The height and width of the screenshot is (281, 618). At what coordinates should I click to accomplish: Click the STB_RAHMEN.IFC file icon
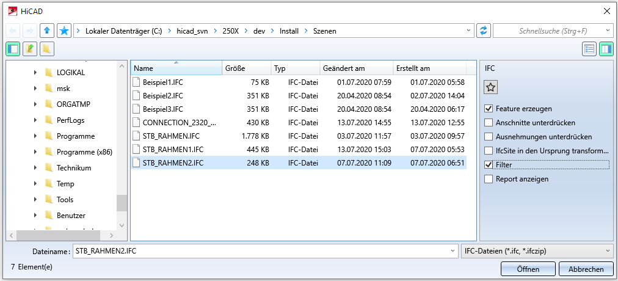coord(136,136)
